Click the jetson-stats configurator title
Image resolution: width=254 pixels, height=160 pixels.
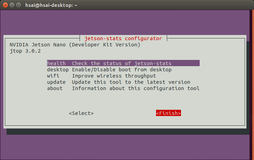pyautogui.click(x=123, y=38)
